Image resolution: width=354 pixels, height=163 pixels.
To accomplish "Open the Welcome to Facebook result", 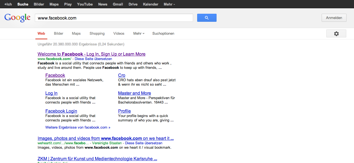I will pos(91,54).
